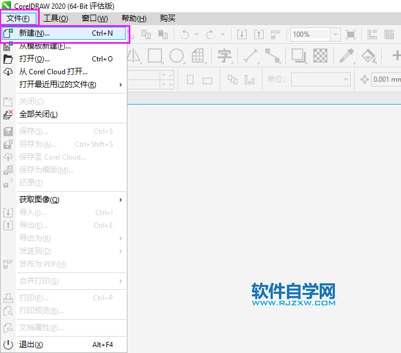The height and width of the screenshot is (353, 401).
Task: Open the 窗口(W) menu
Action: pyautogui.click(x=95, y=18)
